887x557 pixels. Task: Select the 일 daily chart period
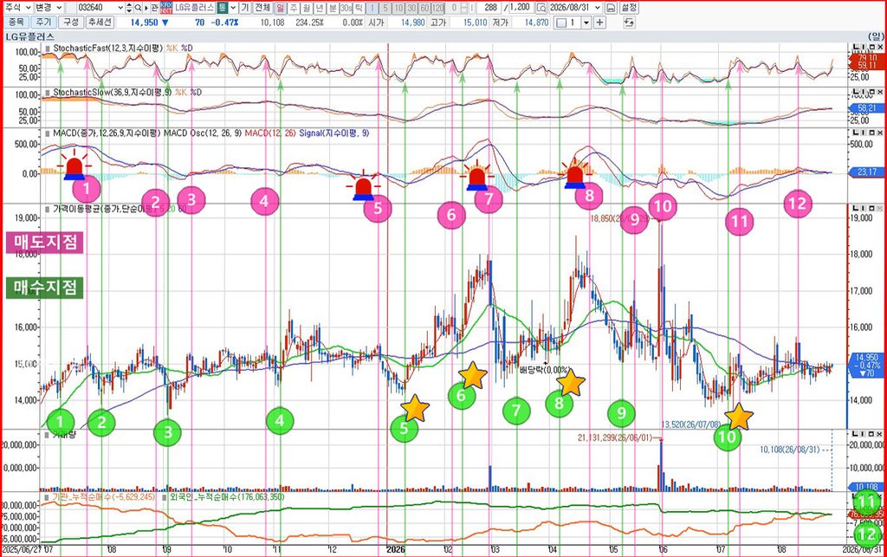pos(281,8)
